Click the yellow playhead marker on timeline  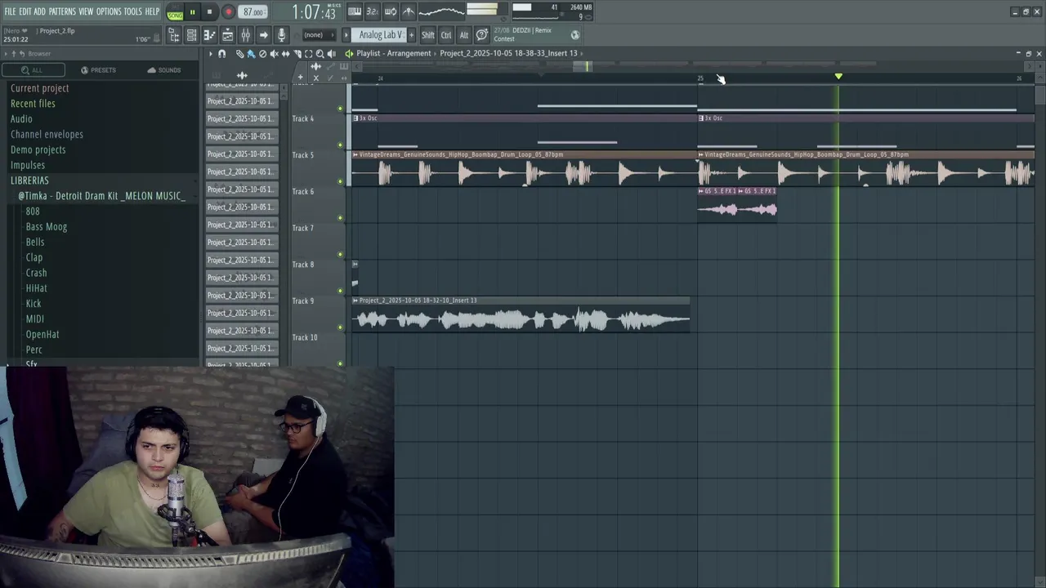pos(838,77)
